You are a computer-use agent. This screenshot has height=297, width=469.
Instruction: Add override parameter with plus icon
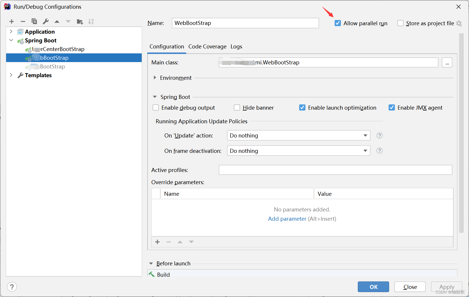pyautogui.click(x=157, y=242)
